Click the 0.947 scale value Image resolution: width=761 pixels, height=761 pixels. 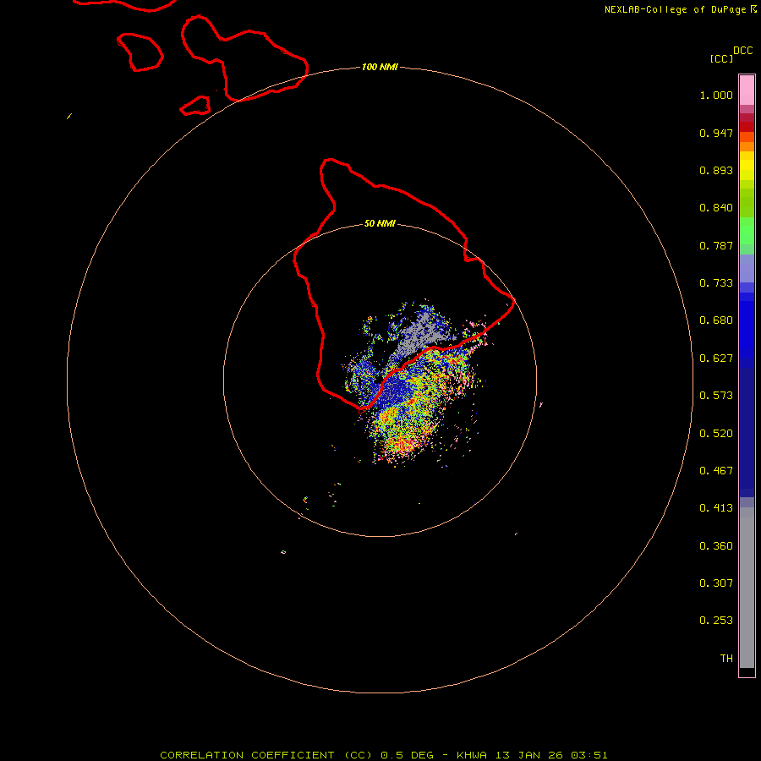point(716,133)
